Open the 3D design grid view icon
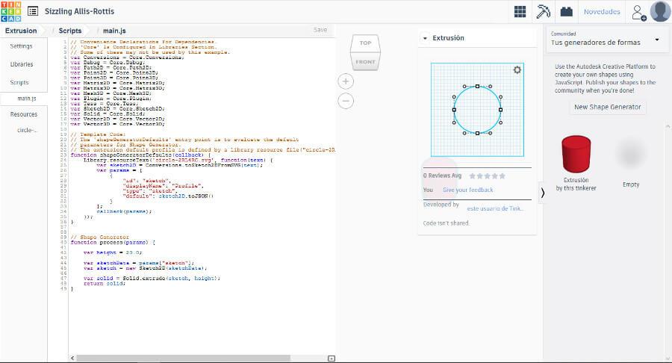672x363 pixels. tap(520, 12)
